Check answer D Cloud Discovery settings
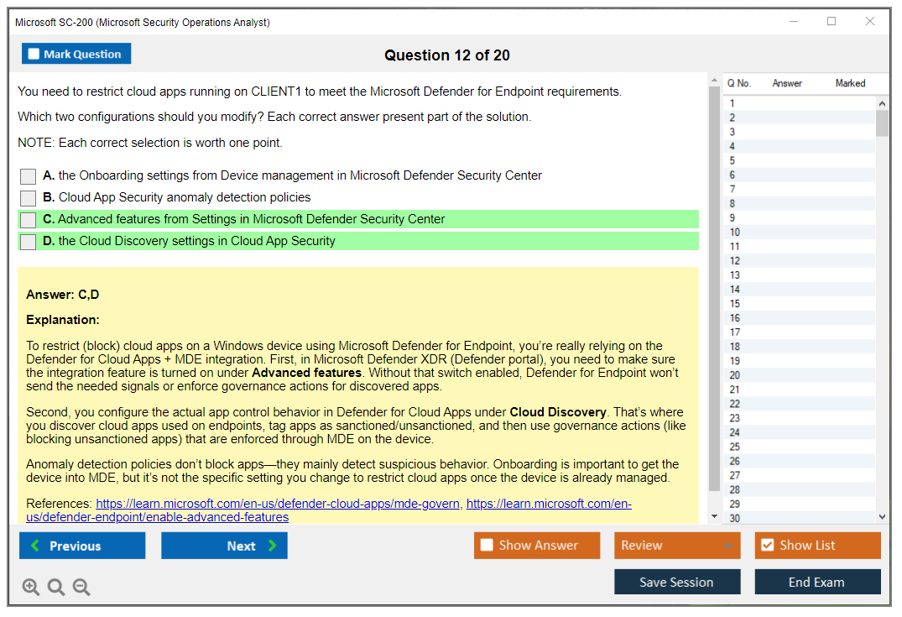Screen dimensions: 902x617 [x=29, y=242]
